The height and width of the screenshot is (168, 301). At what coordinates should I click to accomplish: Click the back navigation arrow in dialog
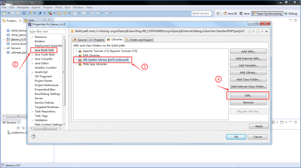click(x=249, y=31)
